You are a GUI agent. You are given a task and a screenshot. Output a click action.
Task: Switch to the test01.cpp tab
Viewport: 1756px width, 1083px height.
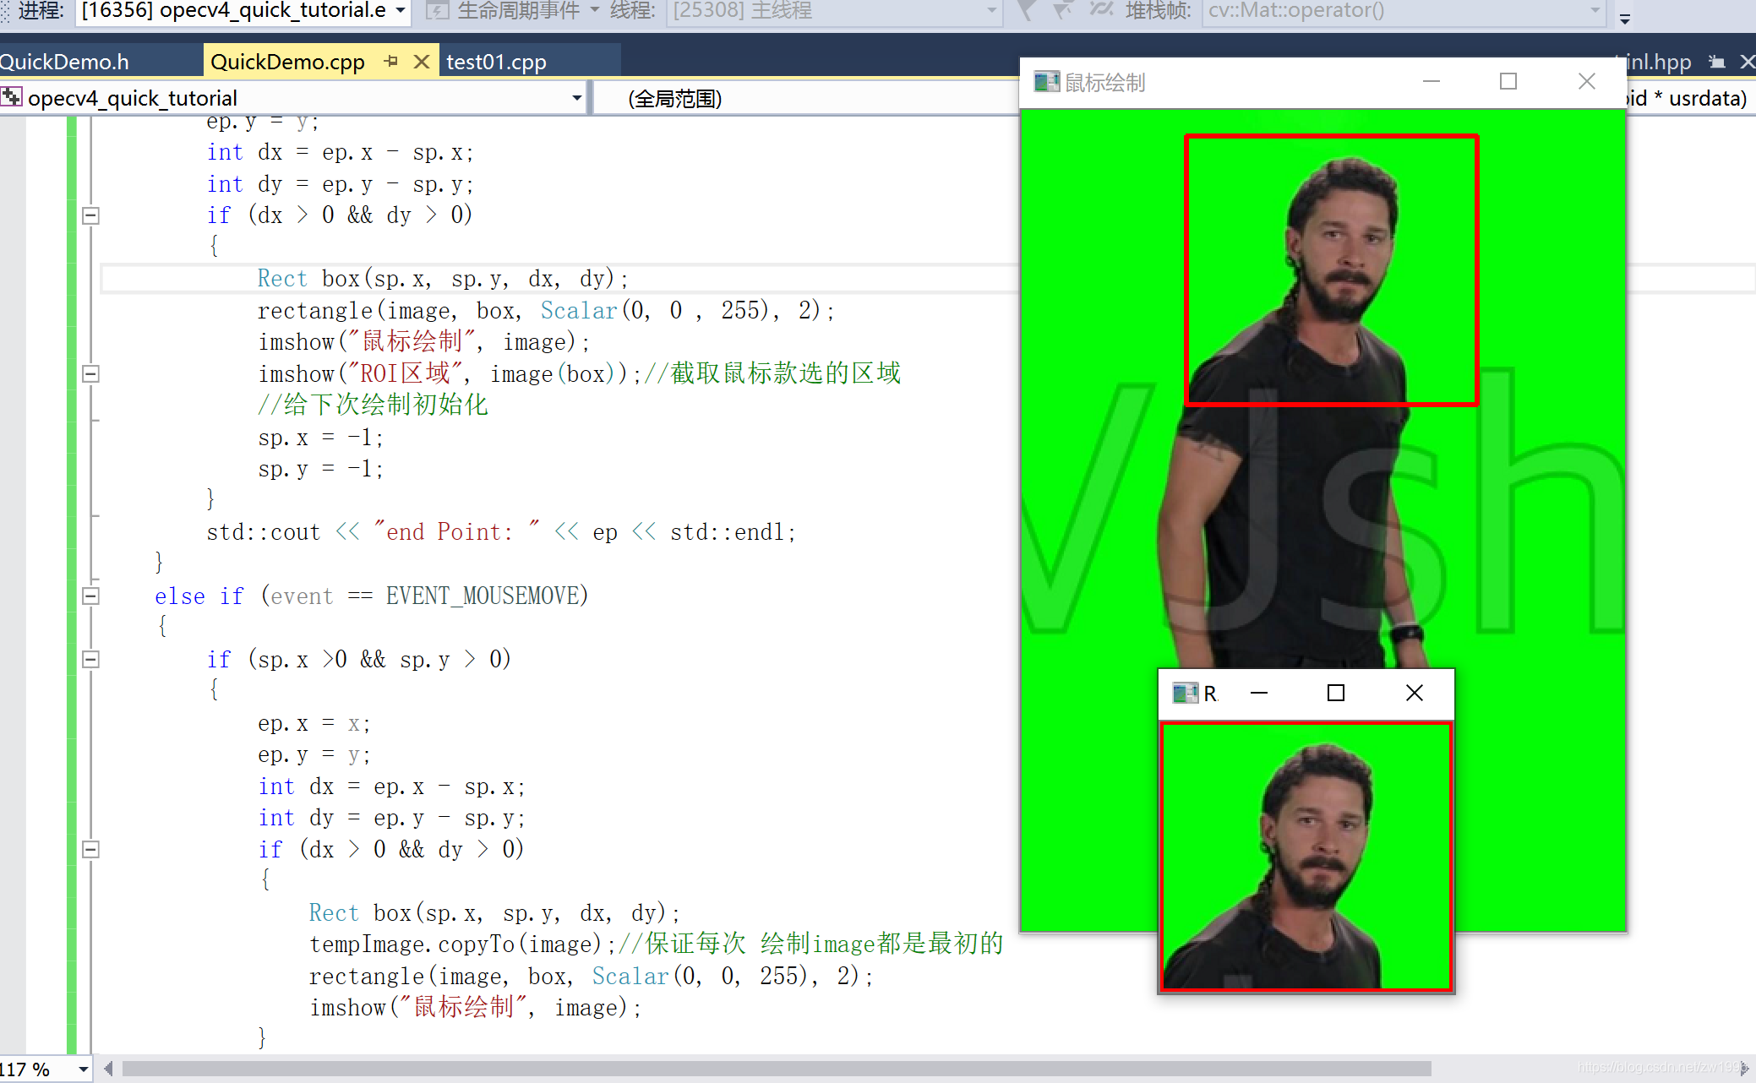click(x=497, y=62)
